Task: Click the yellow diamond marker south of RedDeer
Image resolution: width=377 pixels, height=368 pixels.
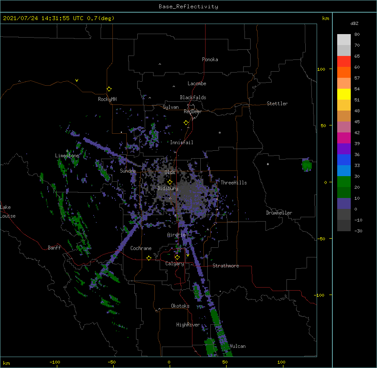Action: 186,123
